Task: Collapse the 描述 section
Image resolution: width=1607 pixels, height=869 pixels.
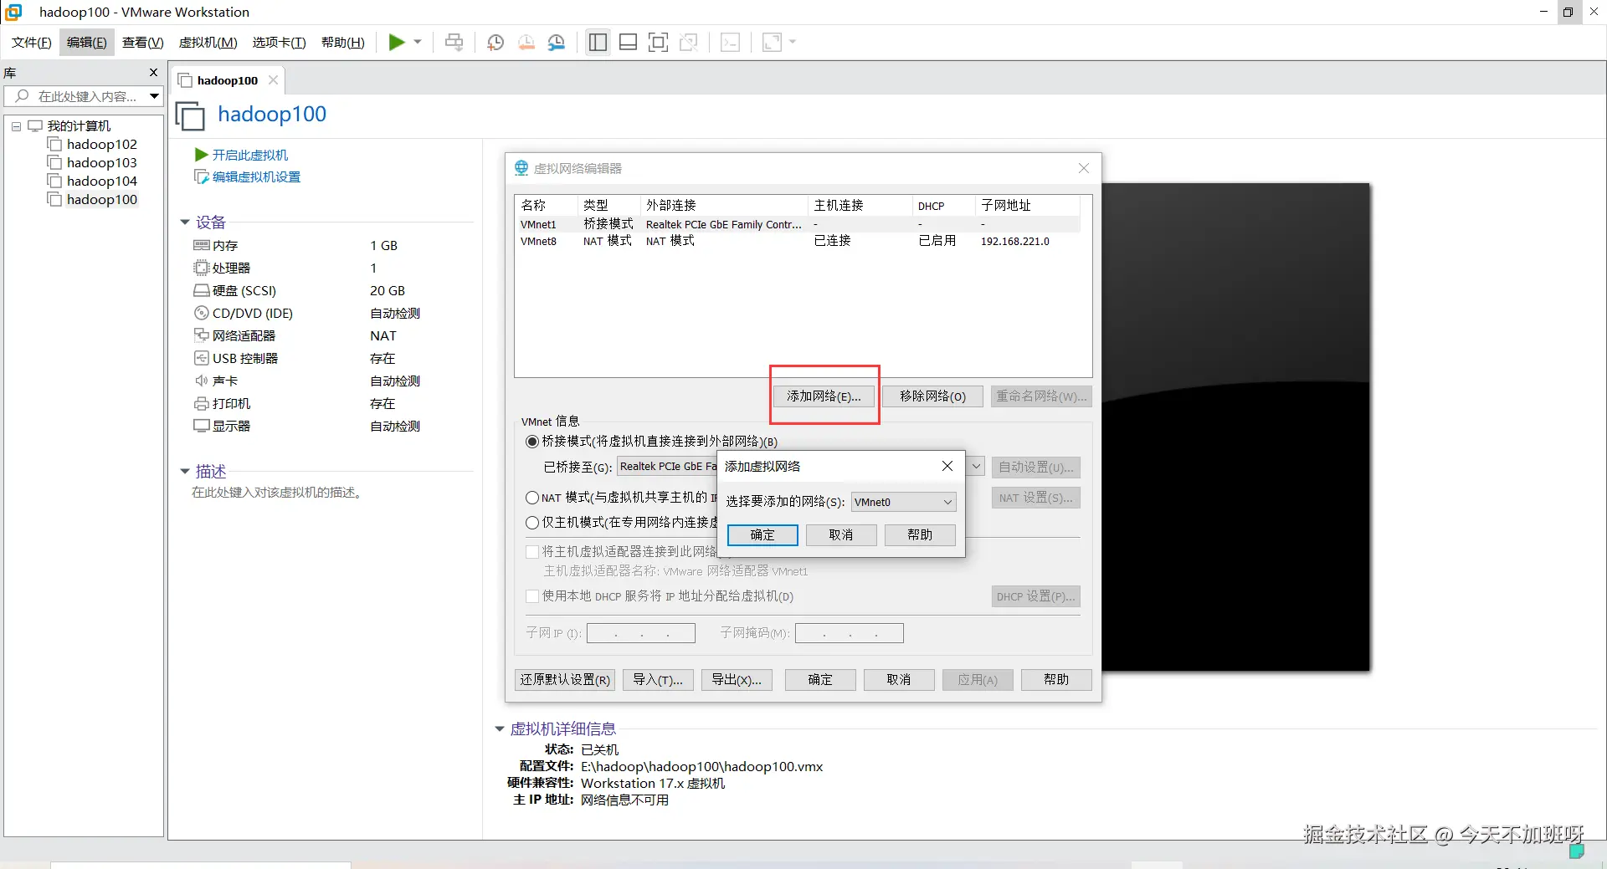Action: (185, 472)
